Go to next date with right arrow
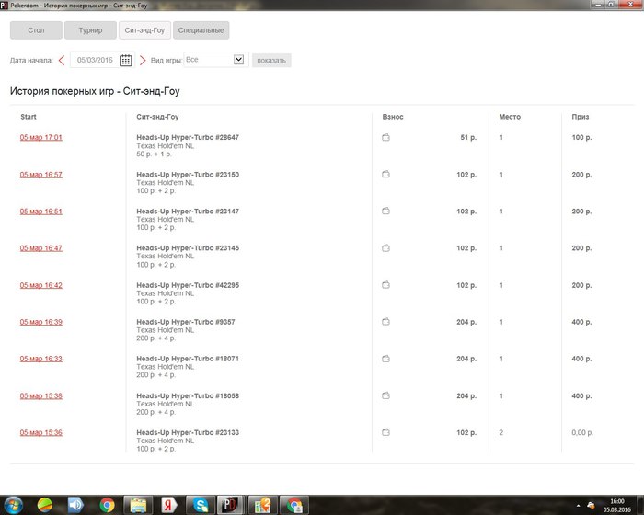The height and width of the screenshot is (515, 644). coord(143,61)
